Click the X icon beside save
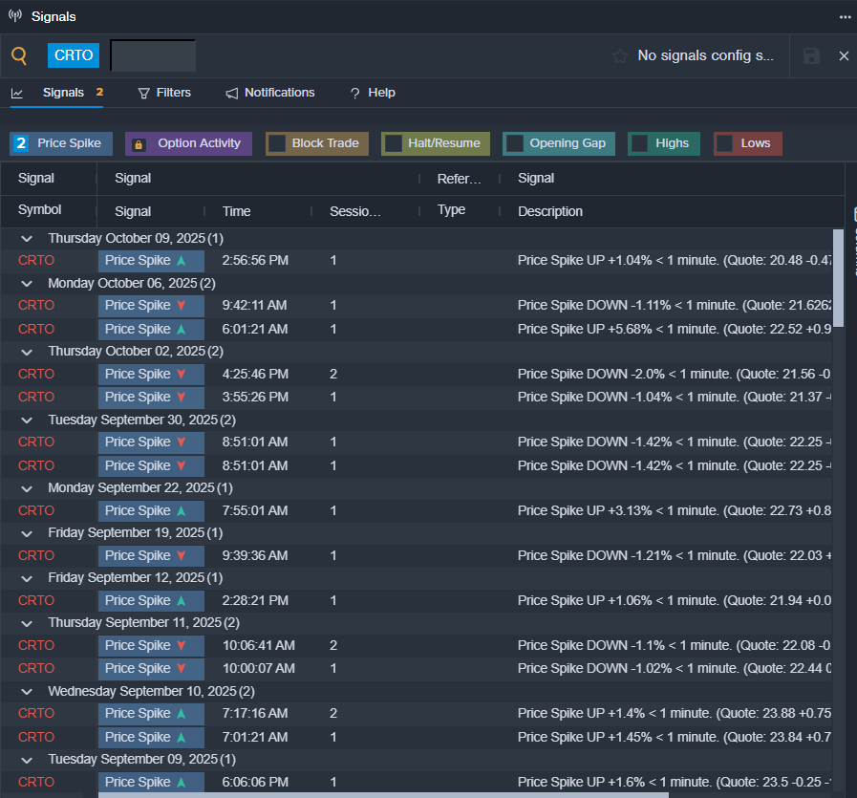Screen dimensions: 857x798 point(844,56)
